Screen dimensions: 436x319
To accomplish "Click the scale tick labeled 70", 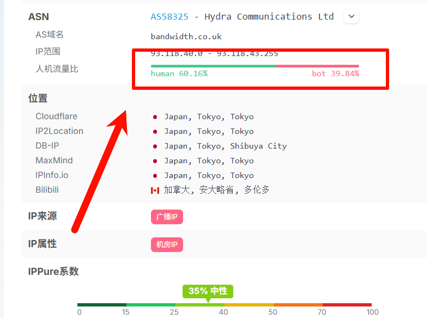I will point(322,312).
